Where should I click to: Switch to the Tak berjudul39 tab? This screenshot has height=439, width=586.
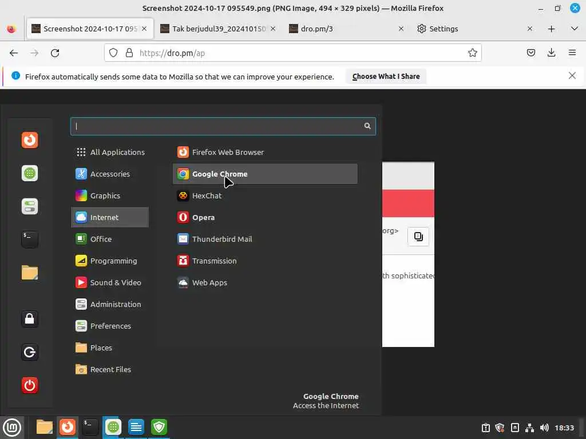coord(219,29)
